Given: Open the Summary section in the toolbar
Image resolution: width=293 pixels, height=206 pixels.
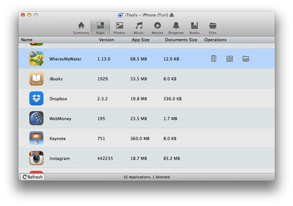Looking at the screenshot, I should [81, 28].
